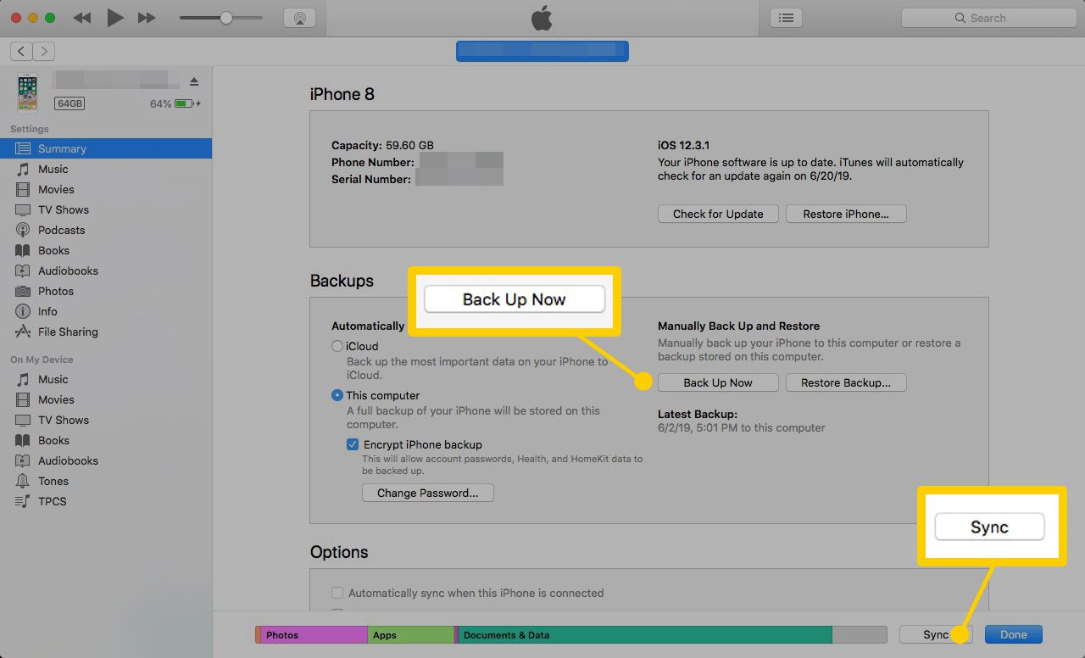The height and width of the screenshot is (658, 1085).
Task: Click the 'Latest Backup:' date text
Action: 741,428
